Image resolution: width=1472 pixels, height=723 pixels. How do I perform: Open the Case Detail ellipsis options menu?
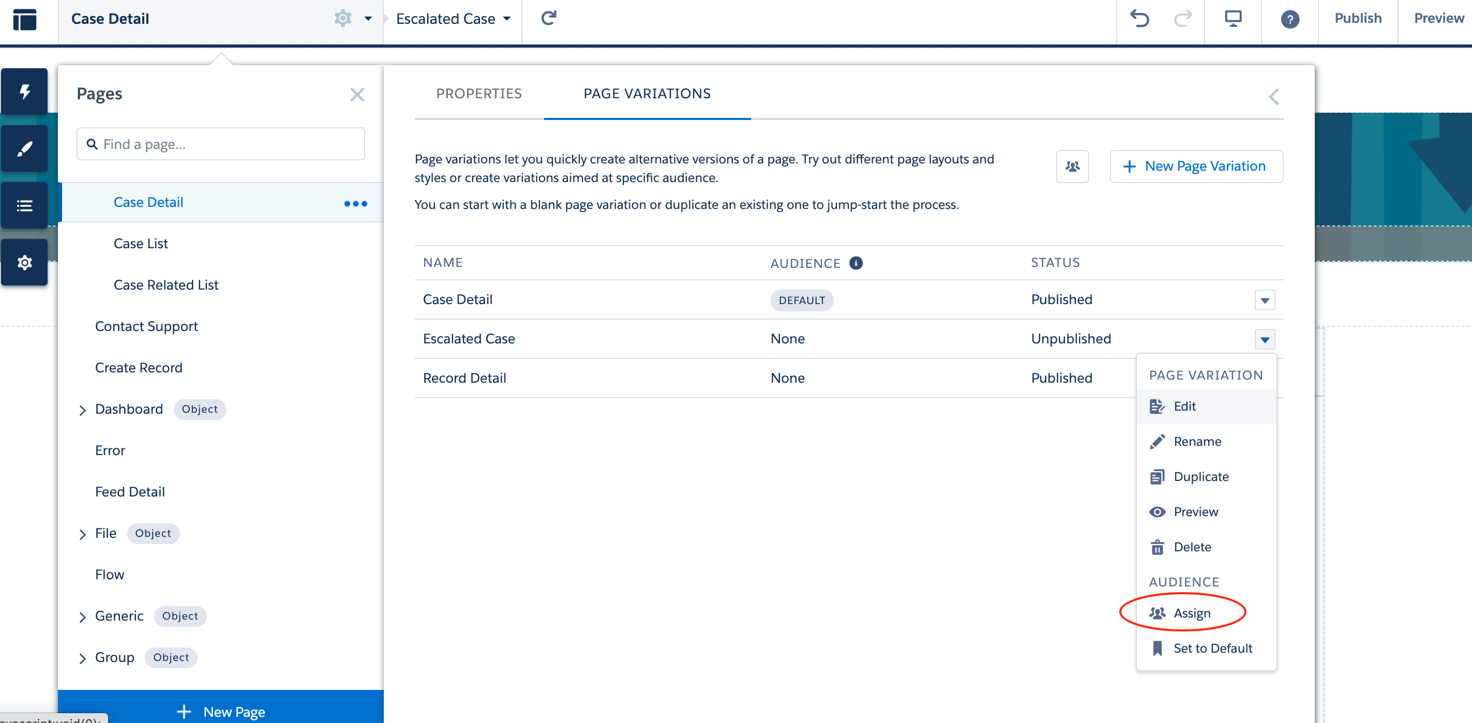click(355, 203)
